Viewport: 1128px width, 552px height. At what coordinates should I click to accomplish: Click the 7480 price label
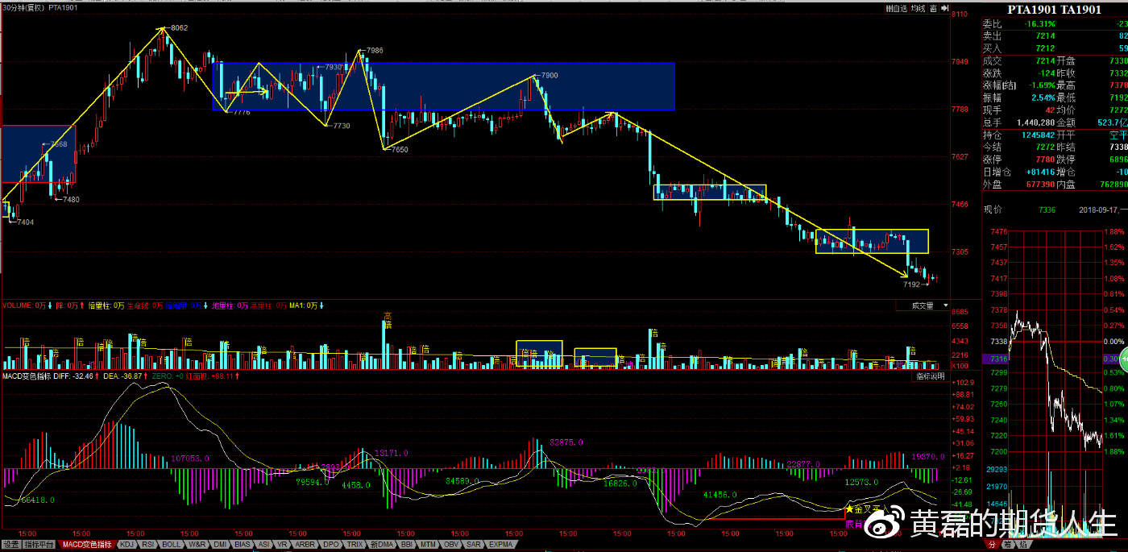tap(71, 200)
